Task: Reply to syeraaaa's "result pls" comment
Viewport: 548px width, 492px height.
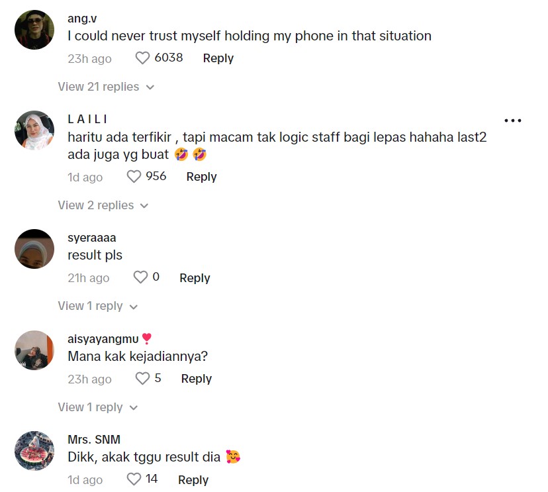Action: pos(195,278)
